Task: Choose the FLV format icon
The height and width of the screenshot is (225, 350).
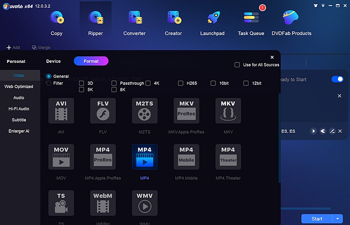Action: point(103,111)
